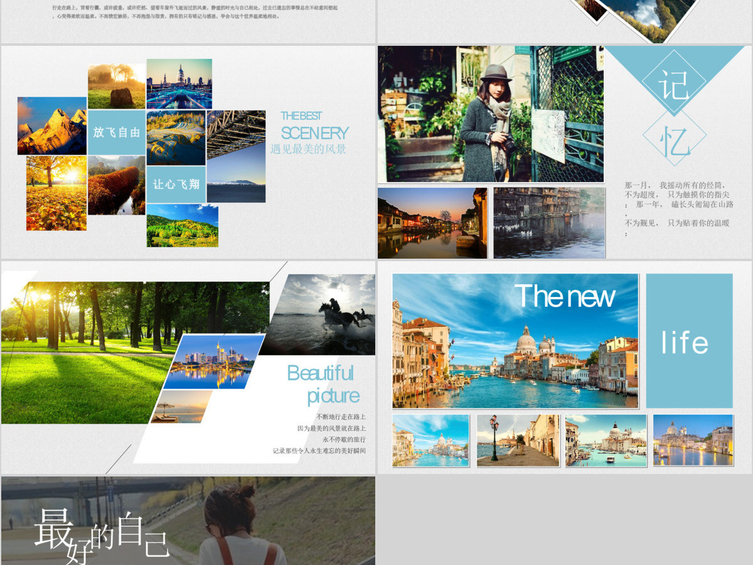
Task: Select the canal town sunset photo
Action: click(x=432, y=223)
